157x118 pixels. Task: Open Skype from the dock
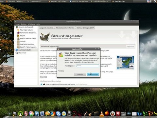(58, 114)
